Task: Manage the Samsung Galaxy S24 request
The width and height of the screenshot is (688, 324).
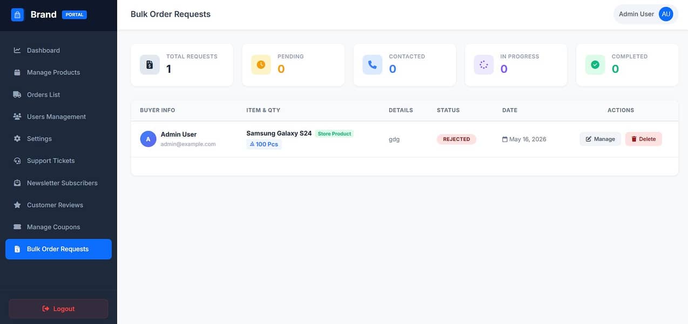Action: tap(600, 139)
